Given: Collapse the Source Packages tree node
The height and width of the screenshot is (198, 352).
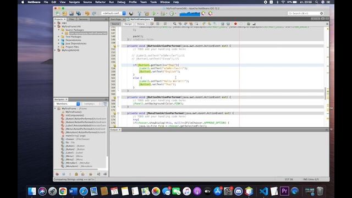Looking at the screenshot, I should pyautogui.click(x=59, y=30).
